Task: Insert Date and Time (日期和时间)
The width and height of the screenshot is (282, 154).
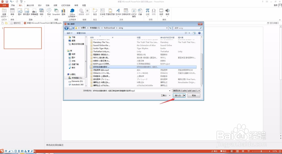Action: (126, 12)
